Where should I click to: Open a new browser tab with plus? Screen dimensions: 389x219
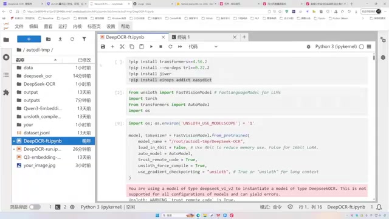click(351, 4)
